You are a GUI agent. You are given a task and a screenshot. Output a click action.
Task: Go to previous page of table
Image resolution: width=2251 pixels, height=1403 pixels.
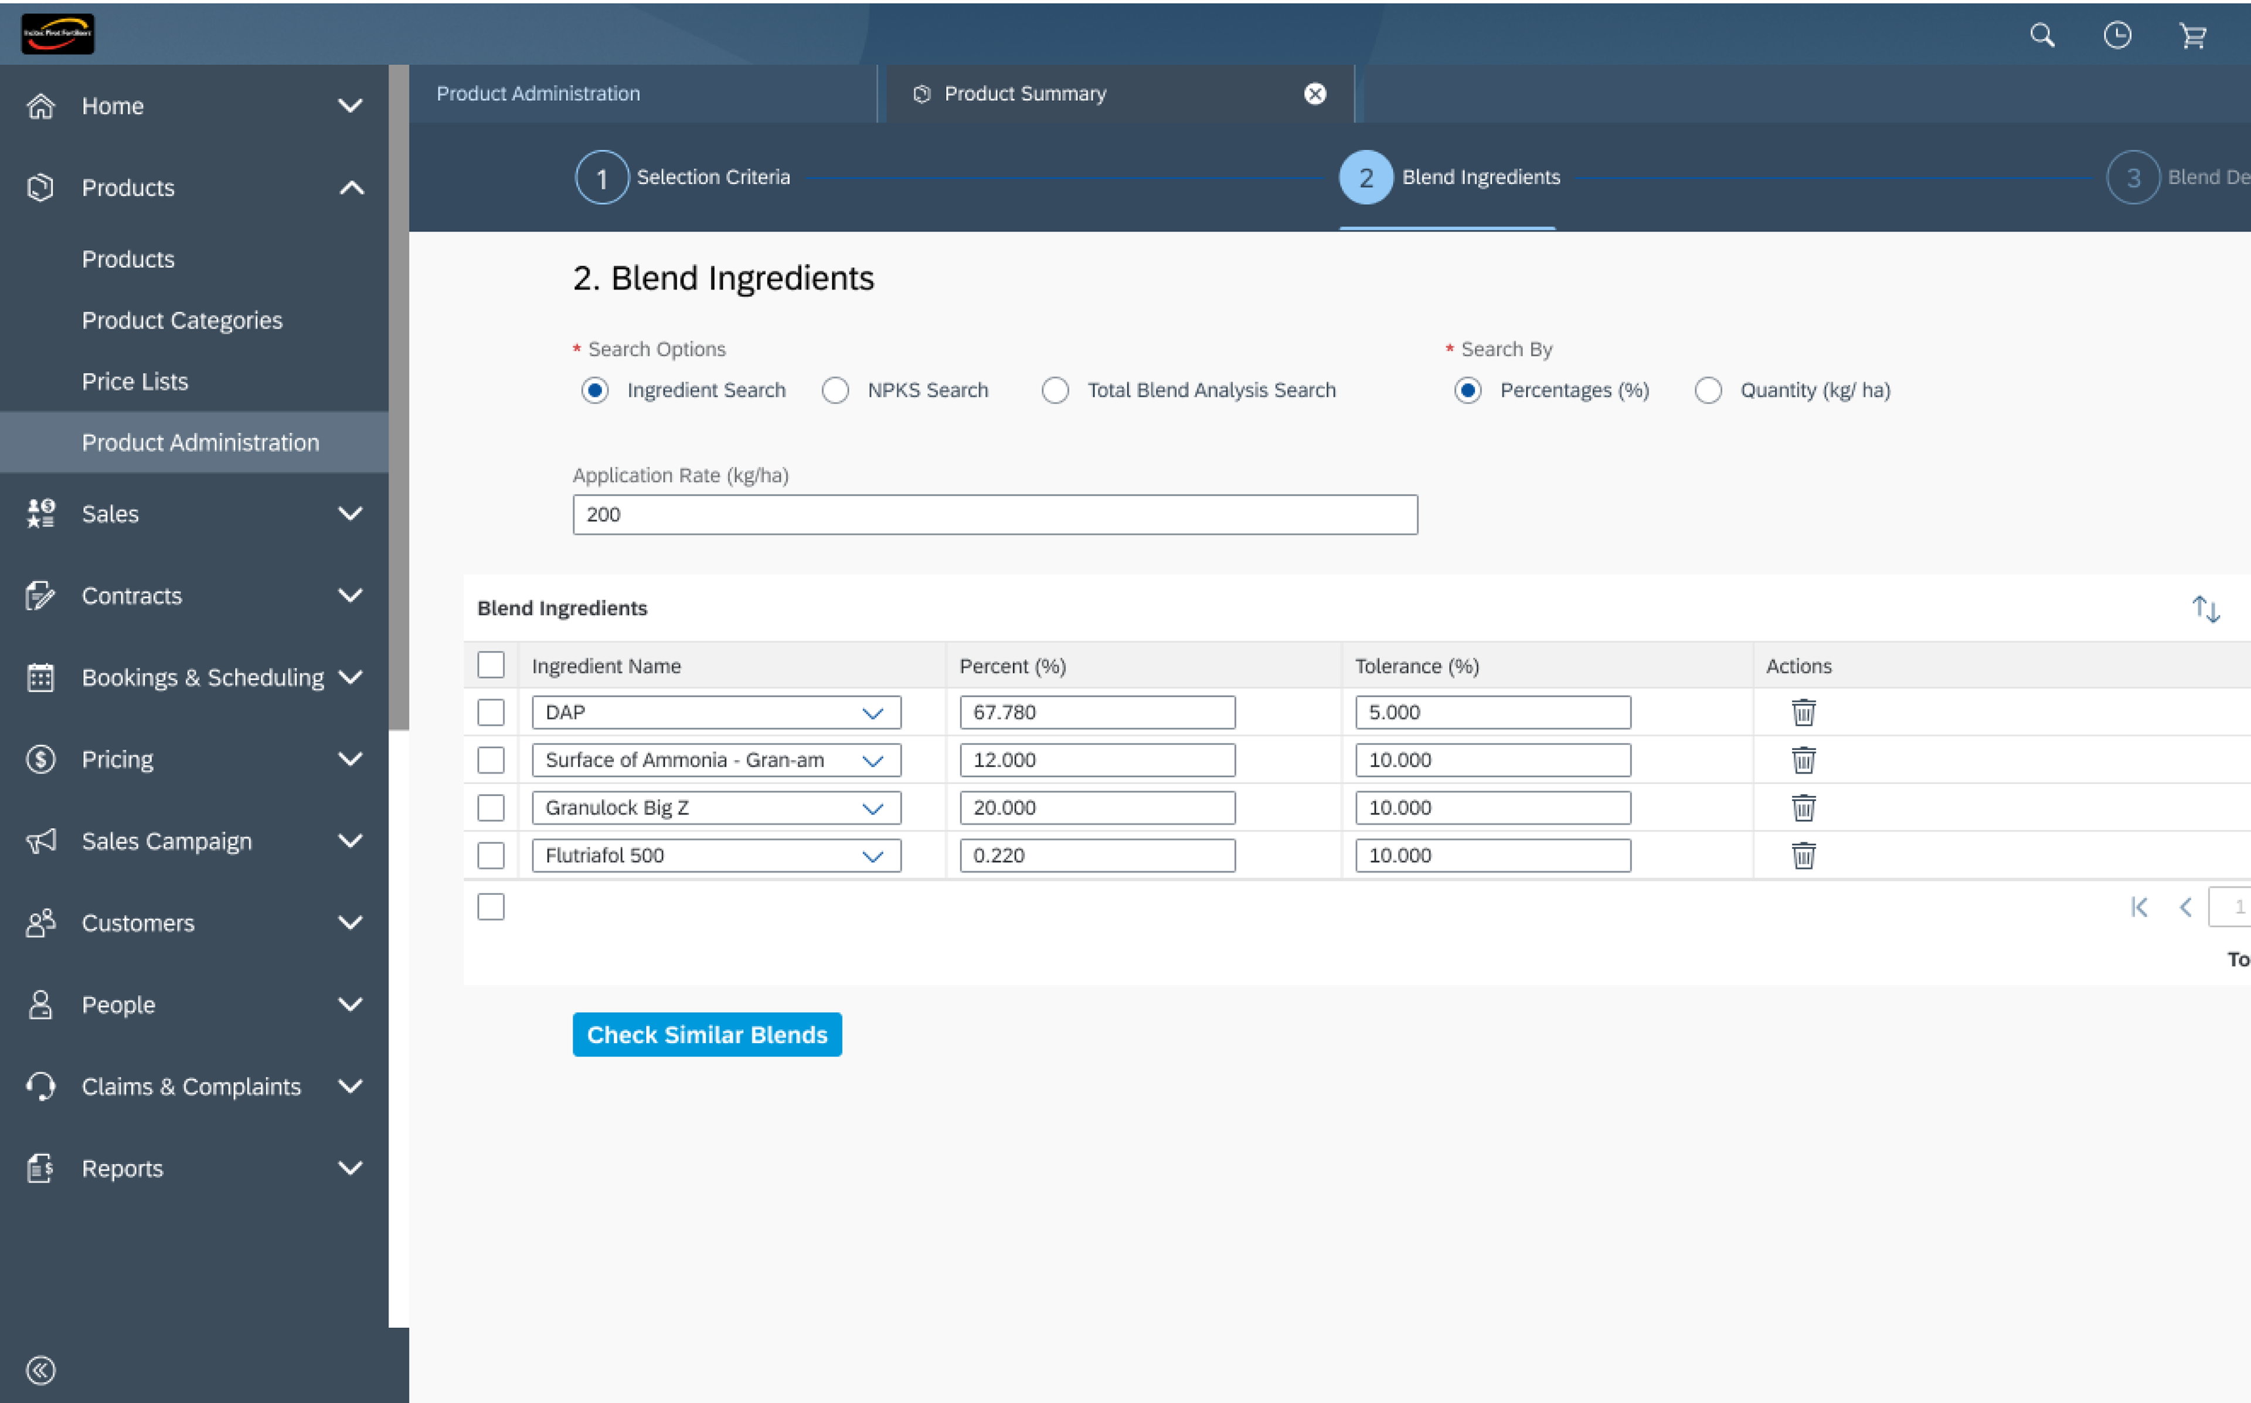pyautogui.click(x=2185, y=907)
